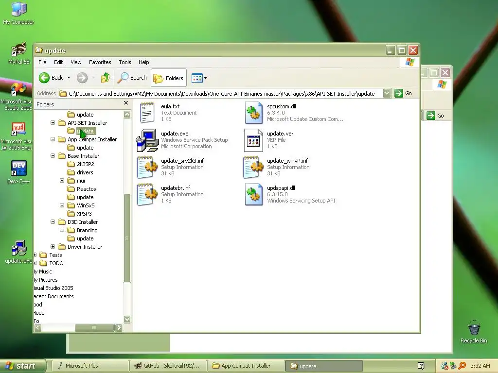The image size is (498, 373).
Task: Collapse the D3D Installer tree node
Action: click(53, 221)
